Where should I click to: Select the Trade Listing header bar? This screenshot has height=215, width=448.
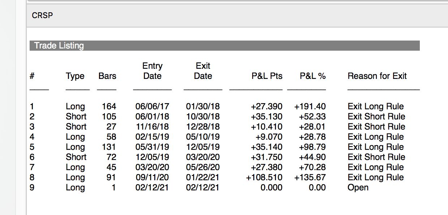point(224,46)
